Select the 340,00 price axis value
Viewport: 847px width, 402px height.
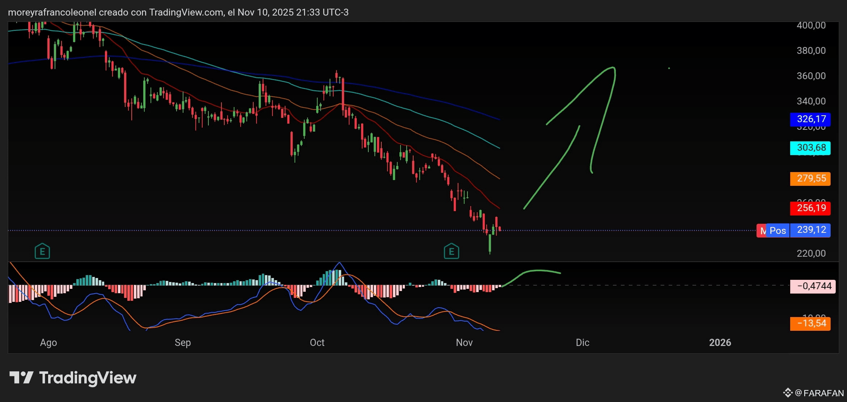(x=811, y=101)
